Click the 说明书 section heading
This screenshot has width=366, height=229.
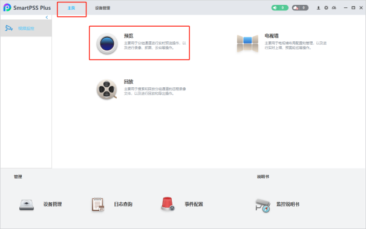coord(263,177)
